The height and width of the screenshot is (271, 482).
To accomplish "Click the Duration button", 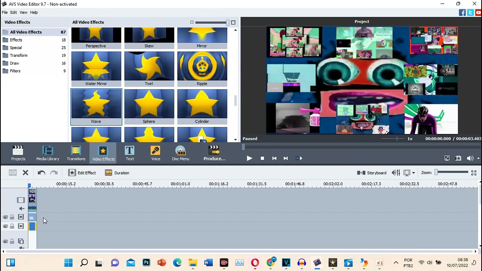I will (117, 173).
